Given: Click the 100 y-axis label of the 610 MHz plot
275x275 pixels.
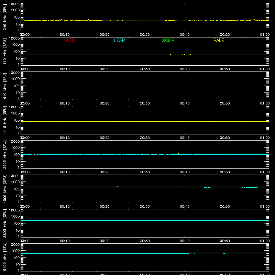Looking at the screenshot, I should (16, 86).
